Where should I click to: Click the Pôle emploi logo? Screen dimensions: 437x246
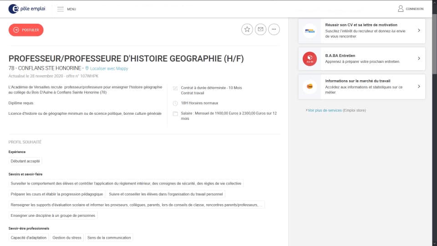(x=26, y=9)
